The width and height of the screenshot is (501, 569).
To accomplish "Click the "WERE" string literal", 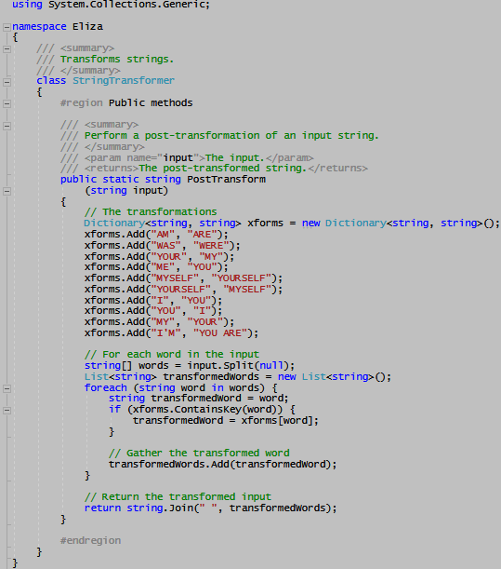I will pyautogui.click(x=211, y=246).
